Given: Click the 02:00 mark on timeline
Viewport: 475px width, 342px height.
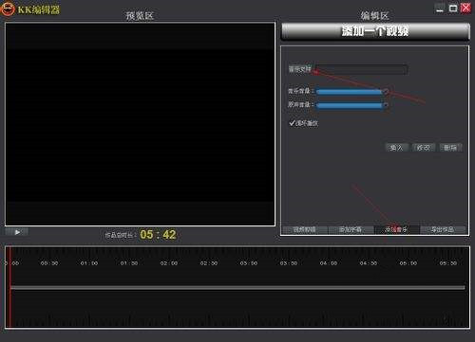Looking at the screenshot, I should 169,263.
